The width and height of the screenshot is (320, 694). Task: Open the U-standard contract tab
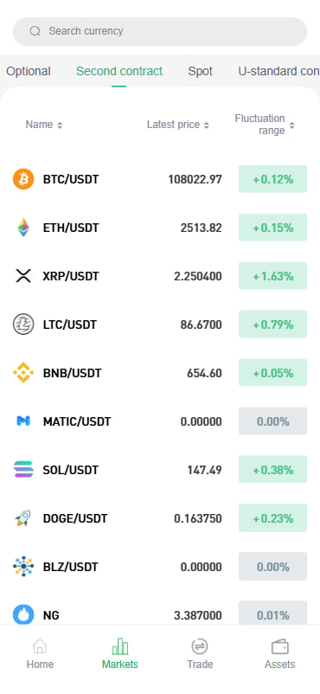tap(278, 71)
